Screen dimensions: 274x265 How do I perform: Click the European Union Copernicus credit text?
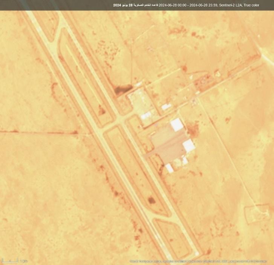point(200,261)
